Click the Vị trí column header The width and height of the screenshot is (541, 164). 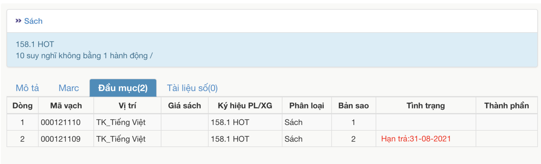(x=127, y=106)
